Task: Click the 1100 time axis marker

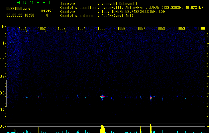Action: (201, 29)
